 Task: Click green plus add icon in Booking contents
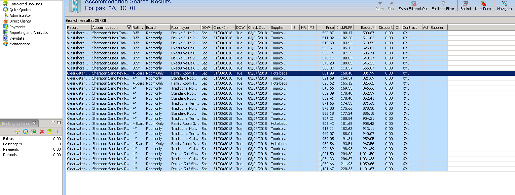click(x=17, y=132)
